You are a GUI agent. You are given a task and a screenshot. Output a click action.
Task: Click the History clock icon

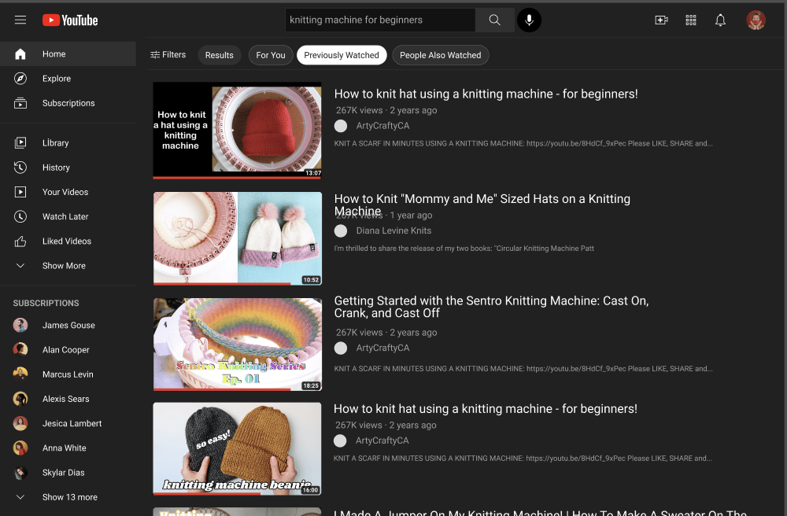coord(20,168)
